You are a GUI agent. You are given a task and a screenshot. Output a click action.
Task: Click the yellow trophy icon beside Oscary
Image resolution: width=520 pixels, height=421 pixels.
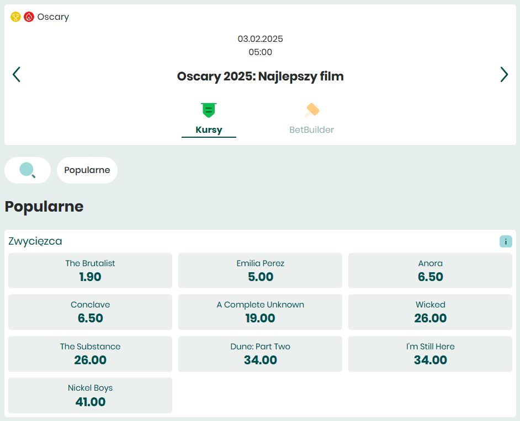tap(15, 17)
